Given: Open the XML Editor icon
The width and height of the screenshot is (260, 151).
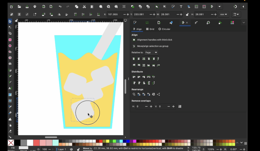Looking at the screenshot, I should pyautogui.click(x=196, y=7).
